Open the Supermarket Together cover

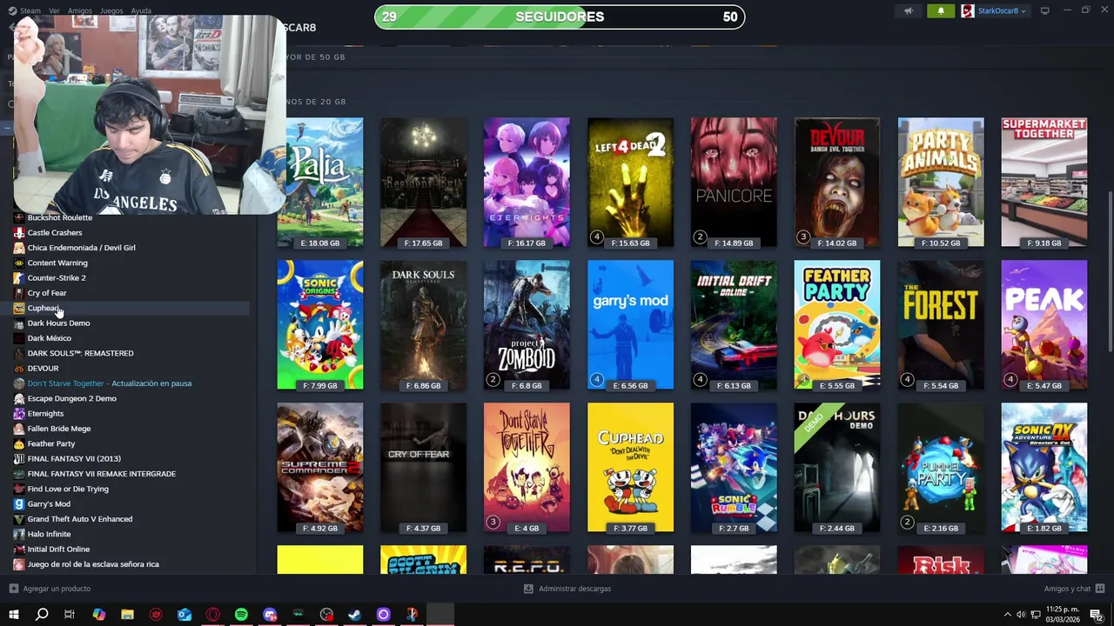1044,183
